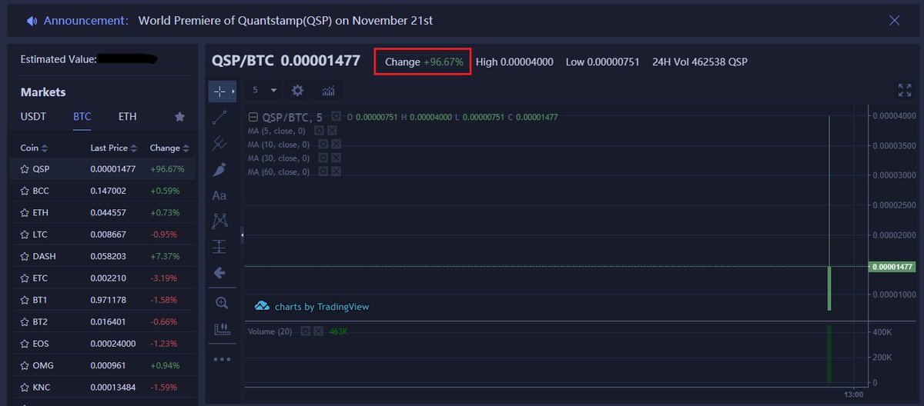Select the pitchfork drawing tool
The height and width of the screenshot is (406, 924).
[219, 143]
